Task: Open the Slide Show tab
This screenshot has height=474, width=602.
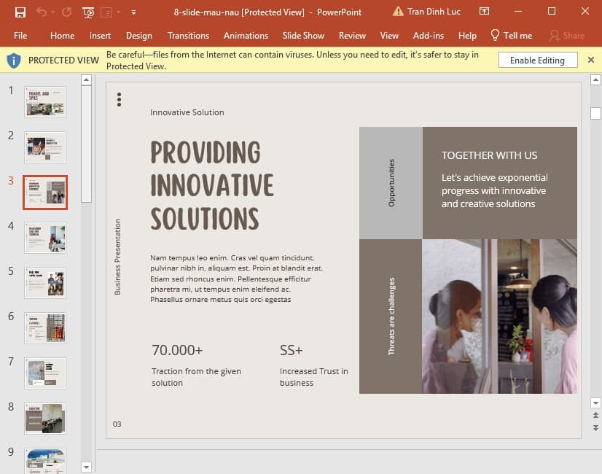Action: tap(303, 35)
